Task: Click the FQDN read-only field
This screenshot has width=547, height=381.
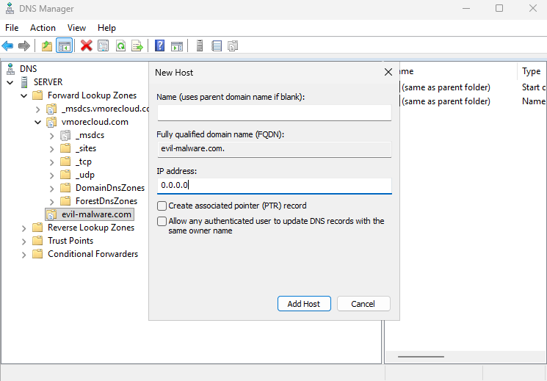Action: click(x=274, y=149)
